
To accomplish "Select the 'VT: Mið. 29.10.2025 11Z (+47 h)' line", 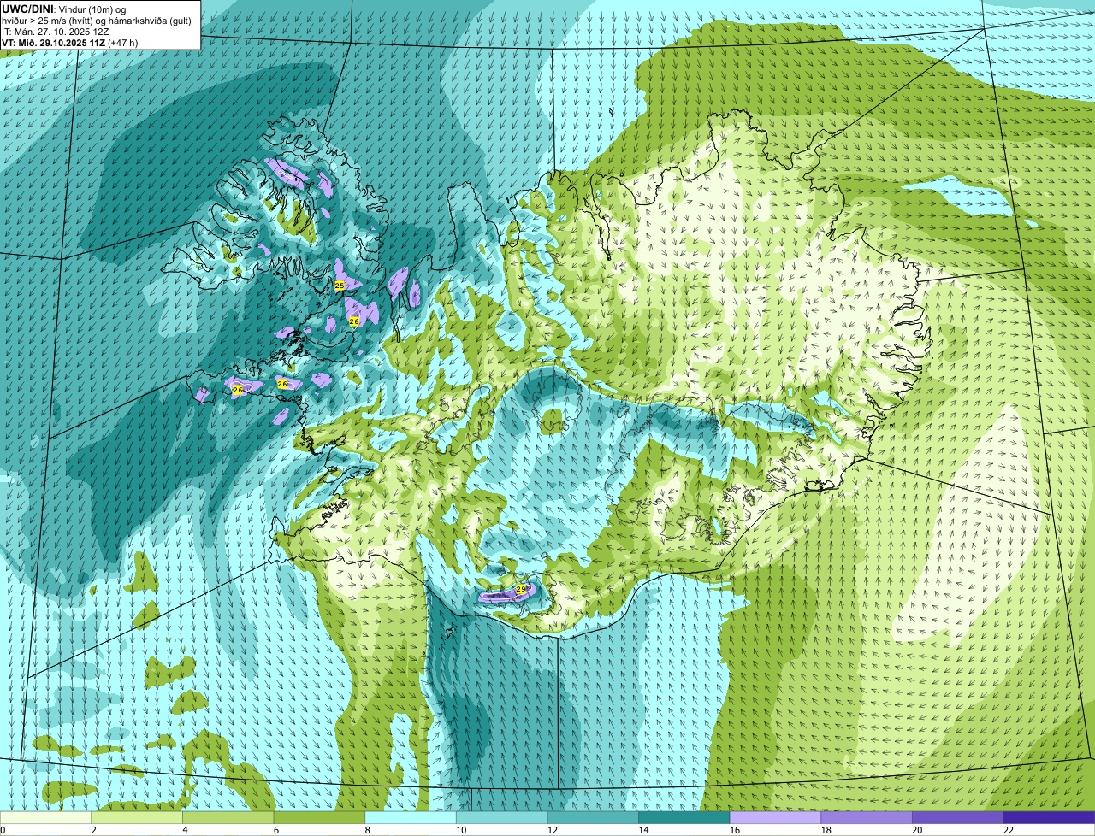I will [x=70, y=42].
